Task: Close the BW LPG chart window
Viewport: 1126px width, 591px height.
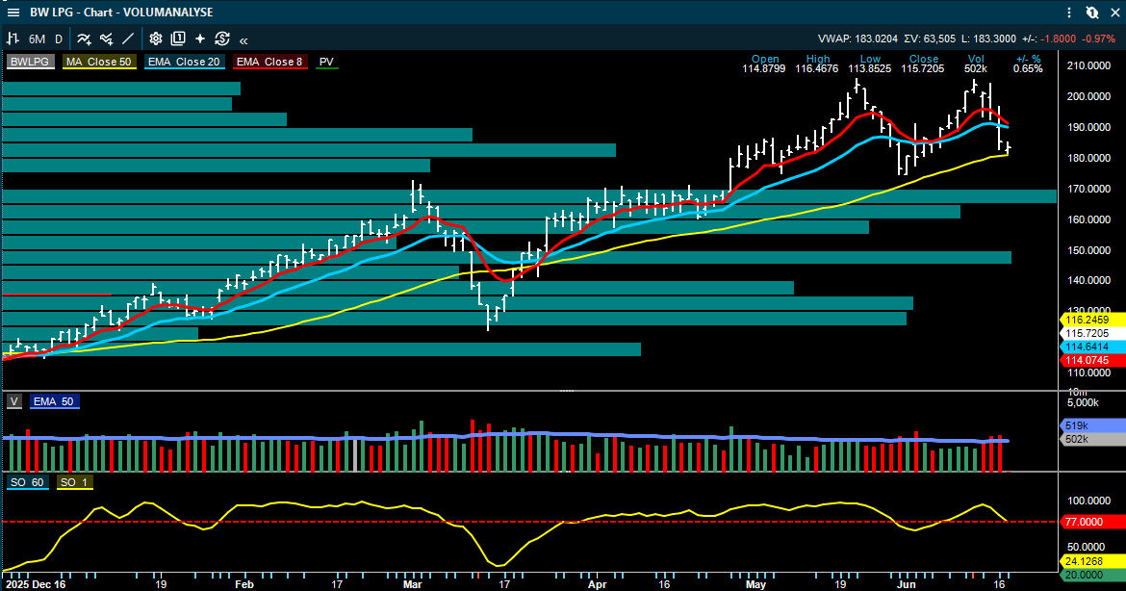Action: [x=1115, y=13]
